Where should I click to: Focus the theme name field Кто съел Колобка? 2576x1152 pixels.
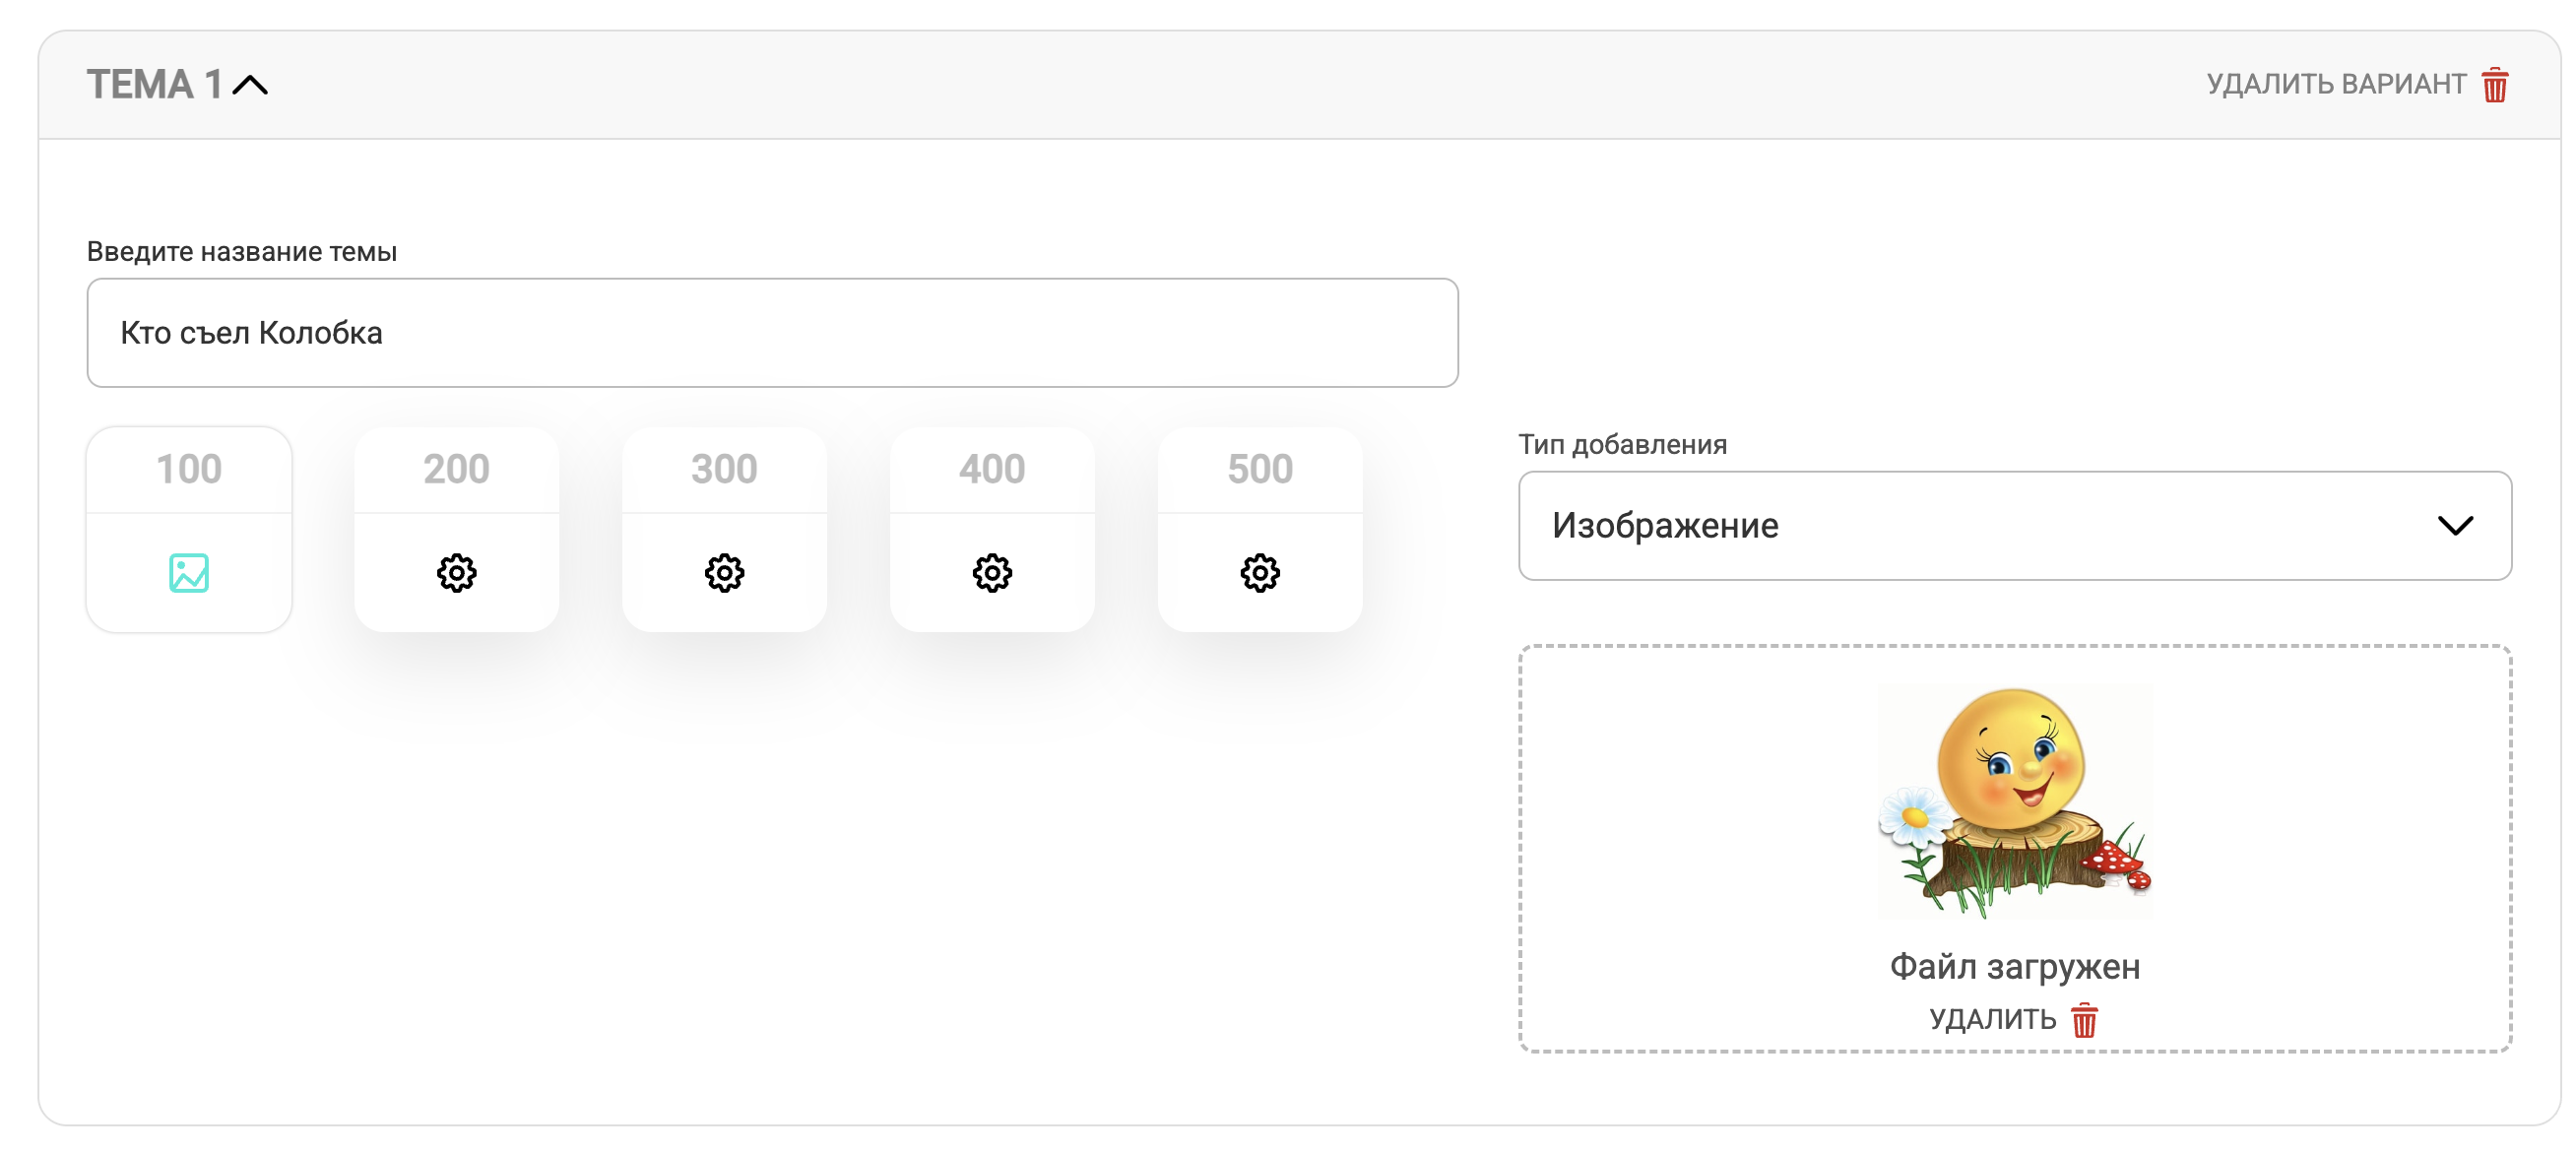(x=772, y=333)
